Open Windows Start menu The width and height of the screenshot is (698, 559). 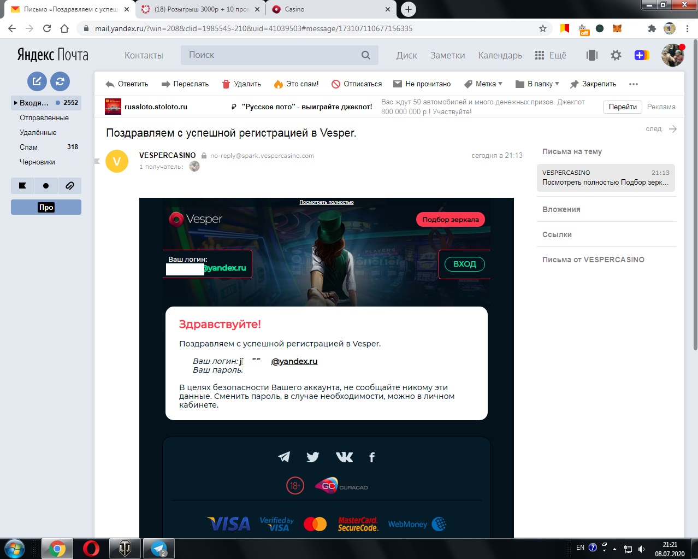coord(15,548)
